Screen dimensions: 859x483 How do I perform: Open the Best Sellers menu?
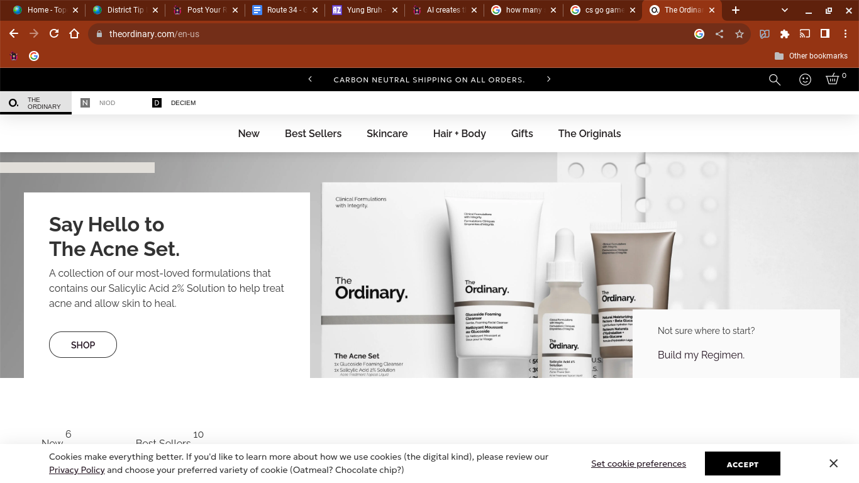[x=313, y=133]
